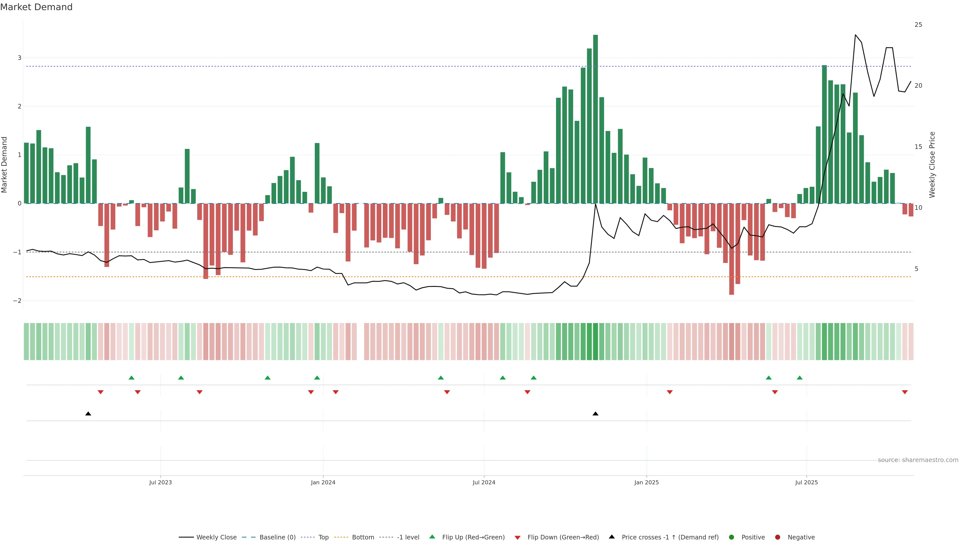
Task: Click darkest green heatmap strip cell
Action: tap(595, 342)
